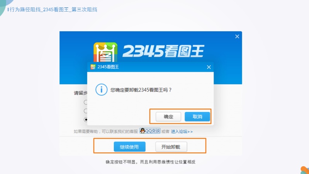This screenshot has height=174, width=309.
Task: Close the main 2345看图王 uninstaller window
Action: click(237, 36)
